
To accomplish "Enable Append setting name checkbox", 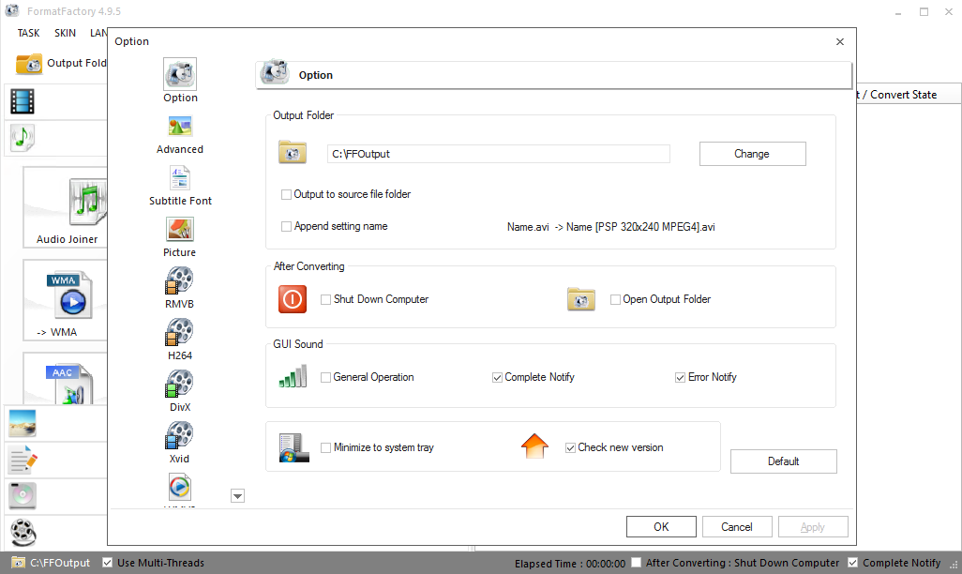I will [286, 227].
